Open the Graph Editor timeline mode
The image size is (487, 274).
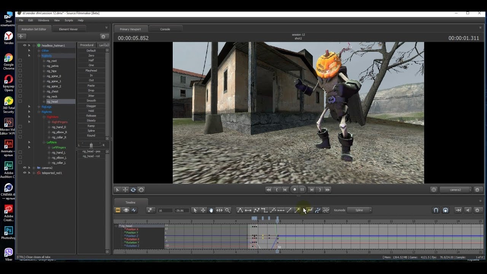134,210
